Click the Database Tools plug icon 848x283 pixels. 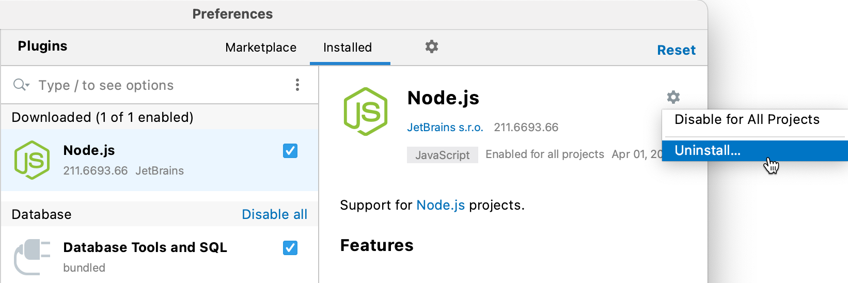coord(32,257)
